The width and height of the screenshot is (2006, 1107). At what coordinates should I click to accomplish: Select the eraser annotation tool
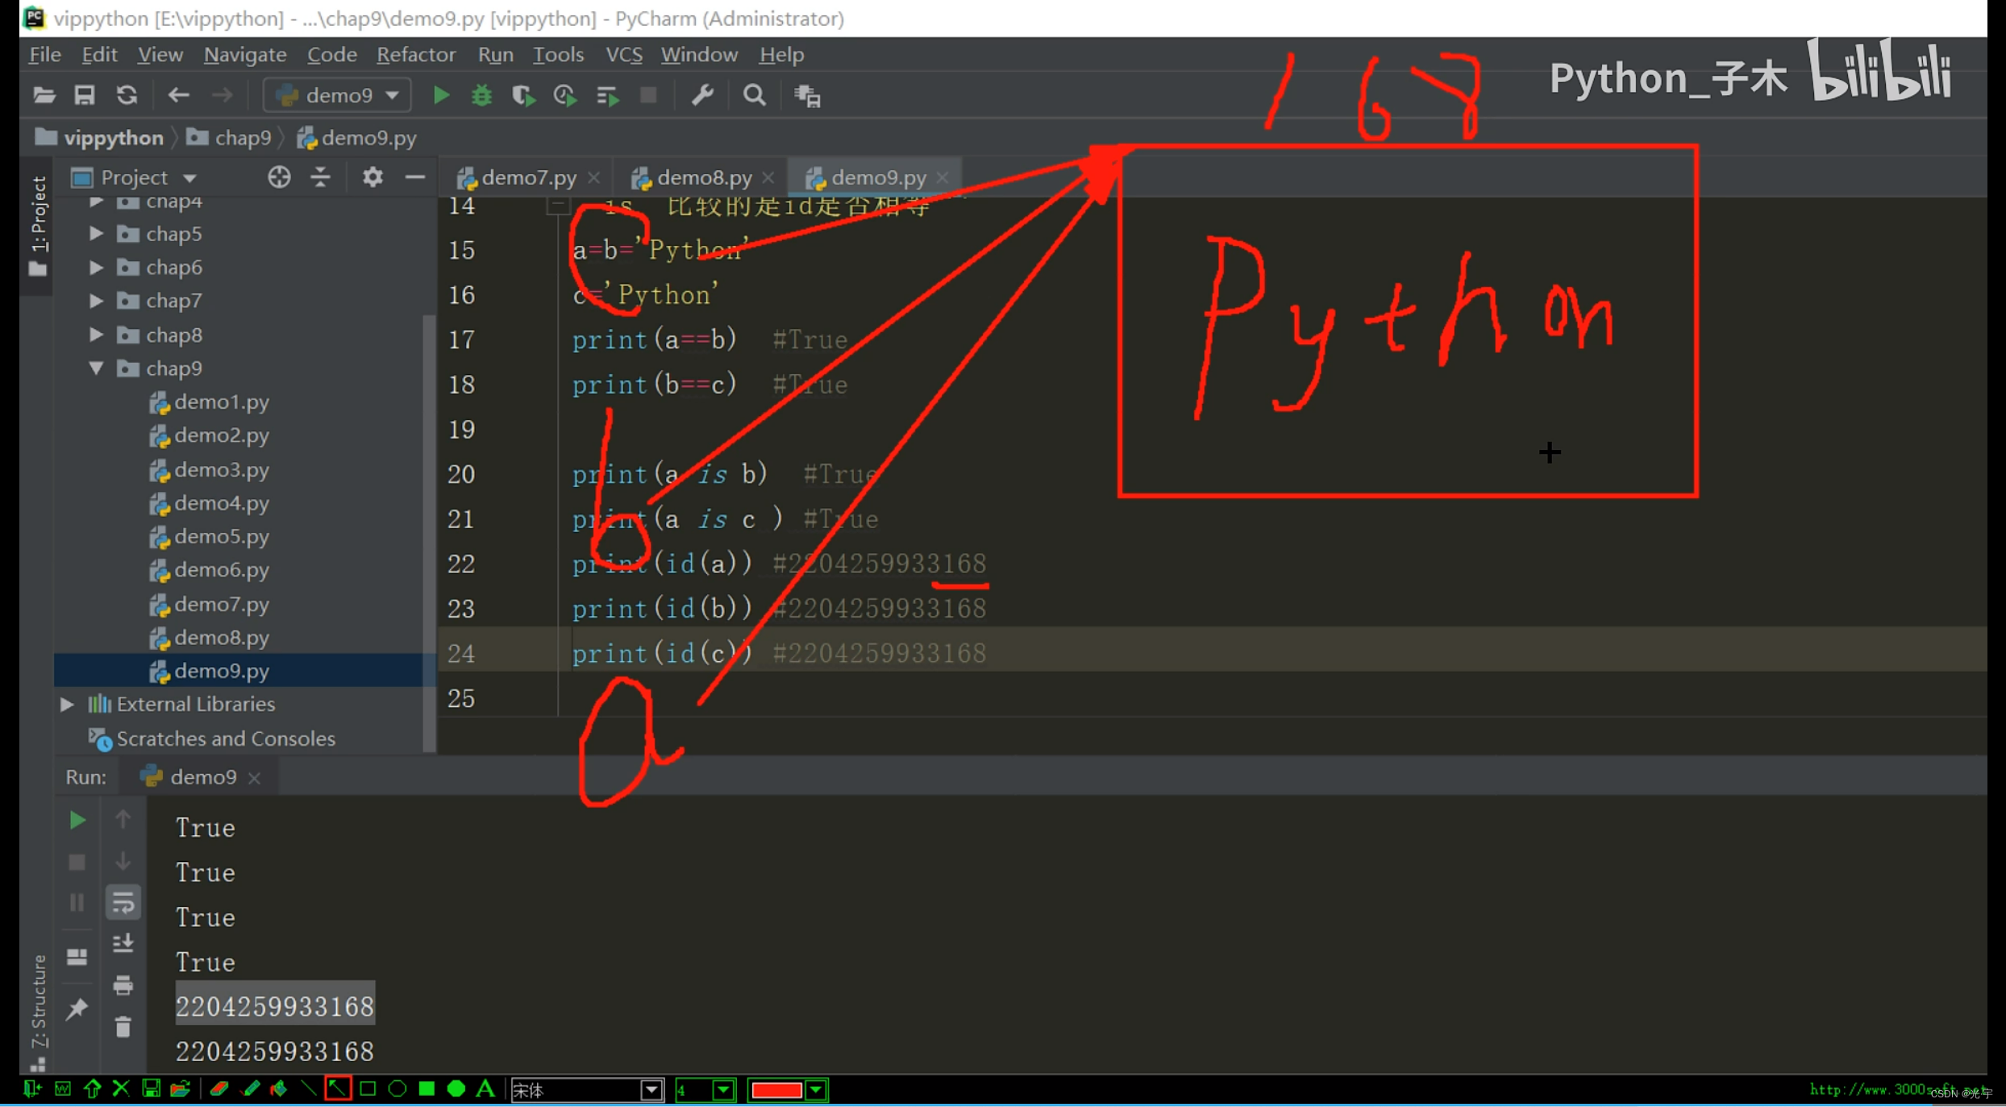(x=219, y=1088)
